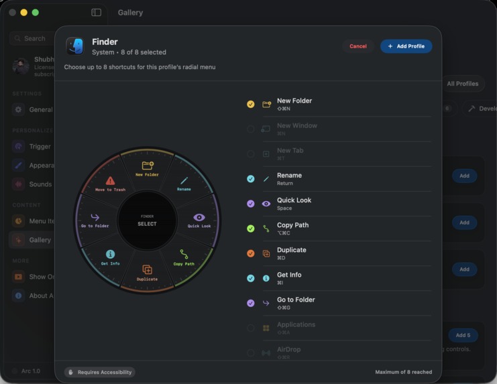The width and height of the screenshot is (497, 384).
Task: Click the All Profiles filter in Gallery
Action: tap(462, 84)
